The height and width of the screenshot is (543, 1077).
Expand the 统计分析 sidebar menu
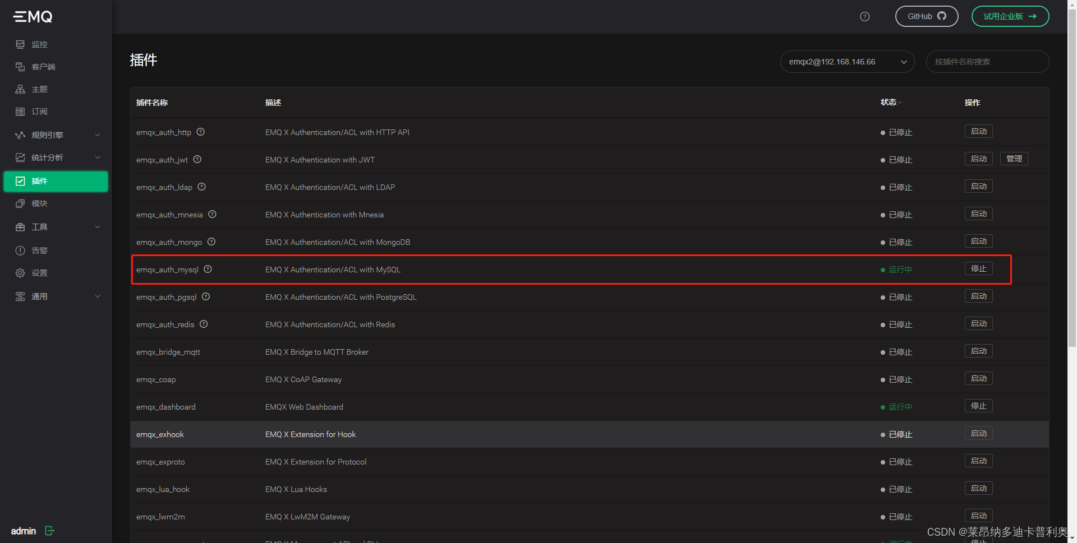coord(56,157)
